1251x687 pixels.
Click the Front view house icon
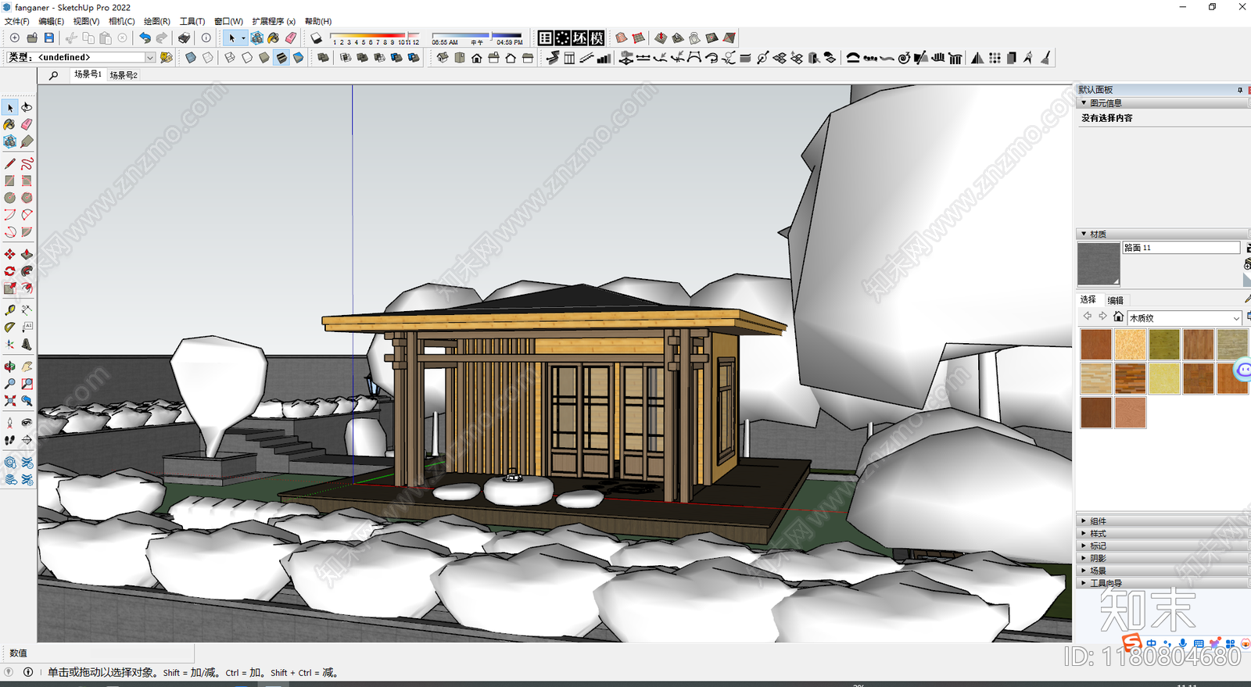(x=477, y=58)
